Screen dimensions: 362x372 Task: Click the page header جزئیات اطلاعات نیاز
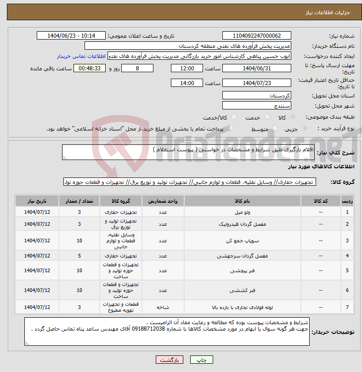(328, 12)
